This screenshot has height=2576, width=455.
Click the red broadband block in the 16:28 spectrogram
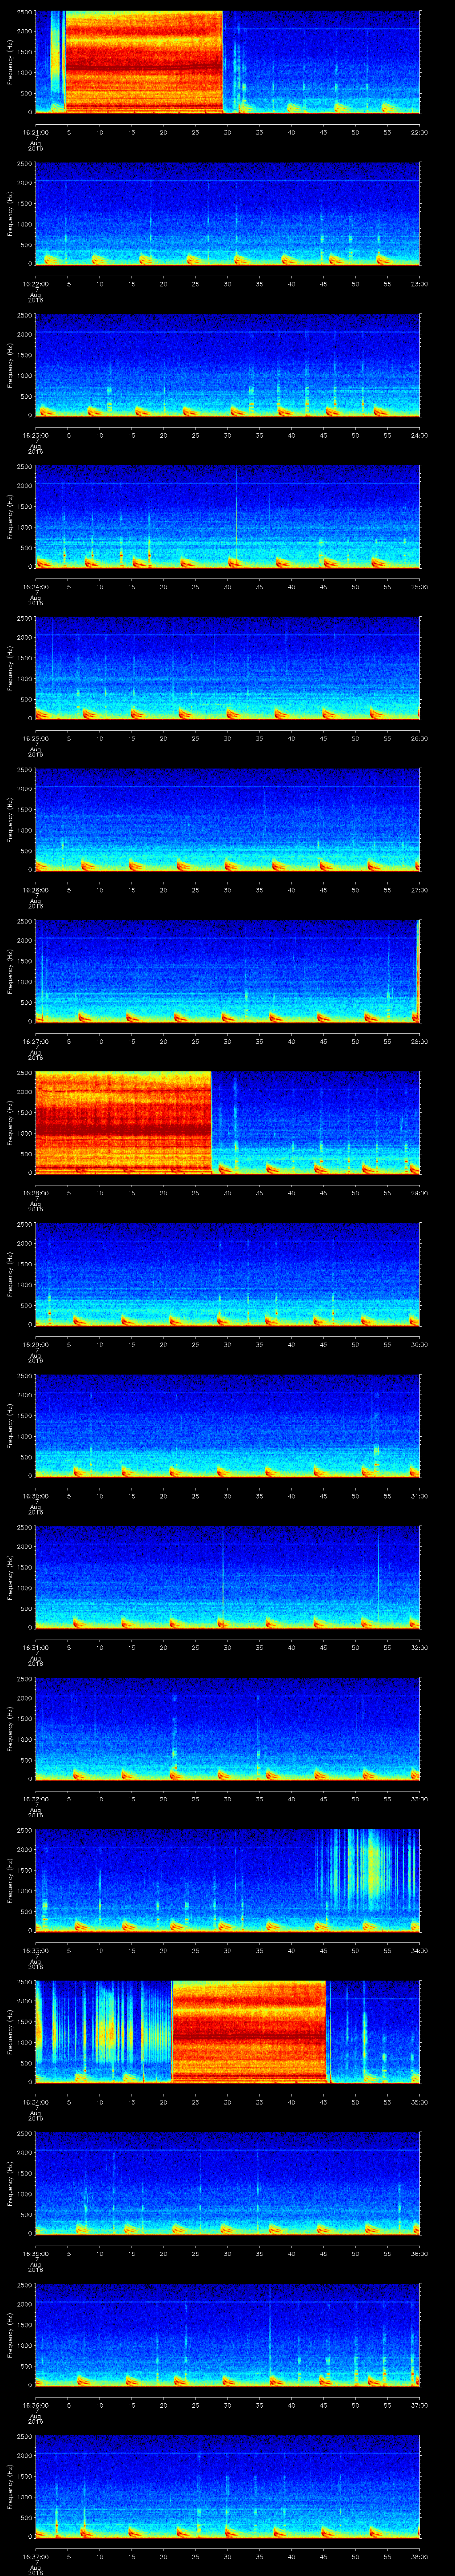pyautogui.click(x=122, y=1120)
